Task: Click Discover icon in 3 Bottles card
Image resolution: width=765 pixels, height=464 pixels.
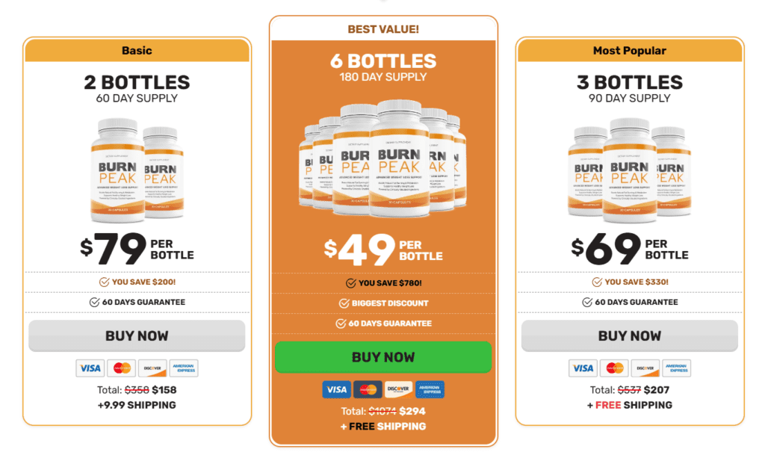Action: 645,368
